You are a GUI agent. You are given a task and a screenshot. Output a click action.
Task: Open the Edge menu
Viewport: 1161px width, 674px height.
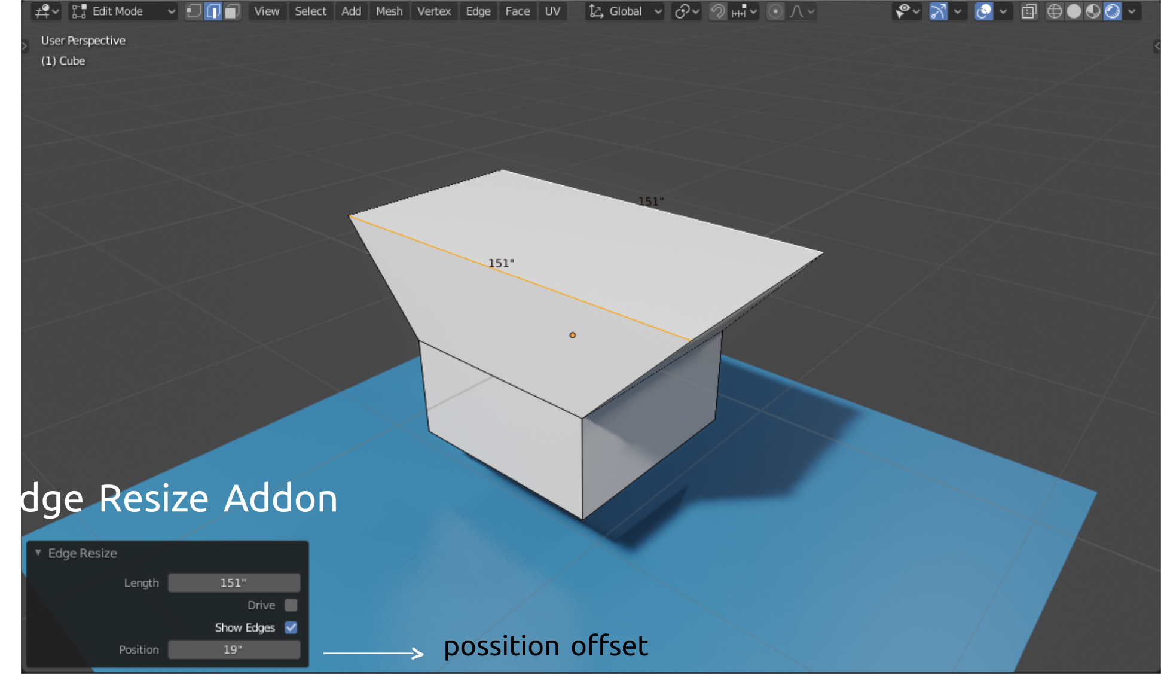478,11
